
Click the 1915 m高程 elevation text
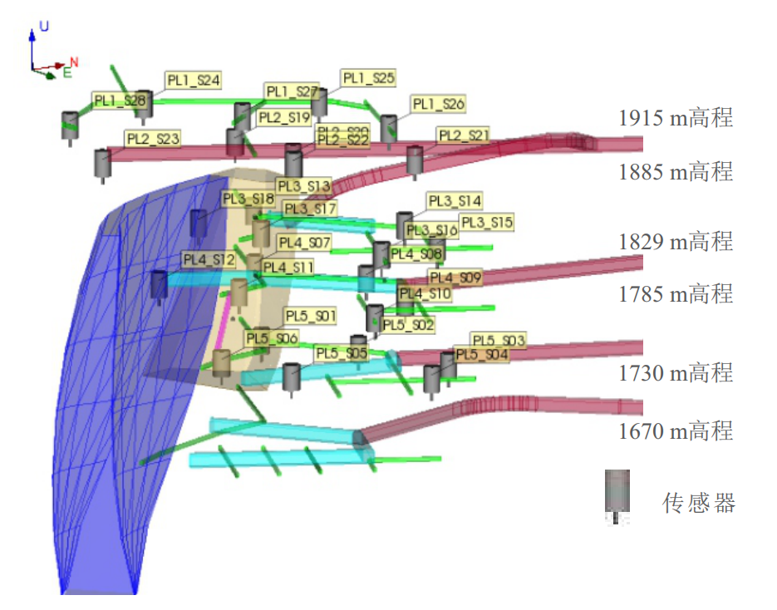click(x=675, y=118)
